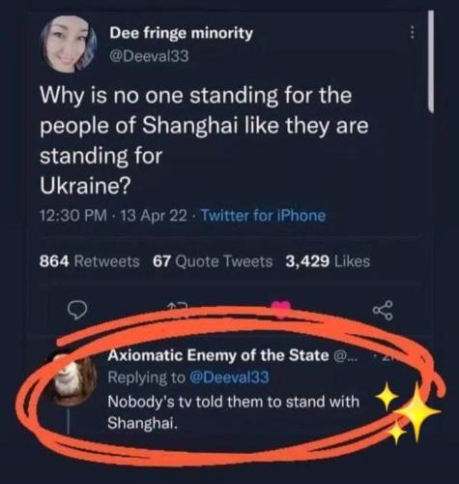This screenshot has height=484, width=459.
Task: Open Axiomatic Enemy of the State profile name
Action: [x=218, y=355]
